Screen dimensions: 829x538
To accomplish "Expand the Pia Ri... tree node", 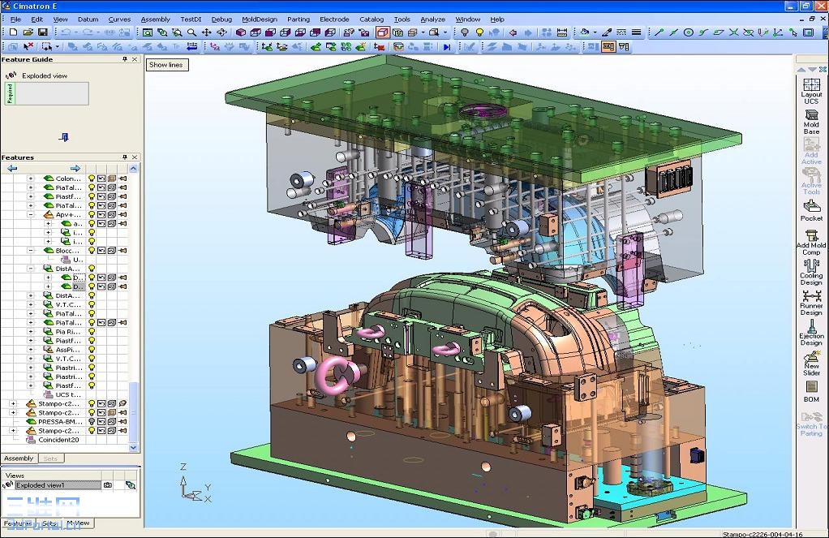I will pyautogui.click(x=31, y=331).
